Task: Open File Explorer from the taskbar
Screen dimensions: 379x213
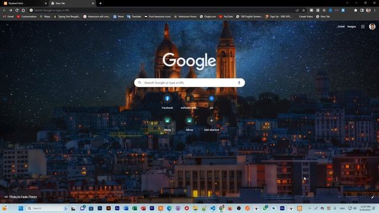Action: pos(195,208)
